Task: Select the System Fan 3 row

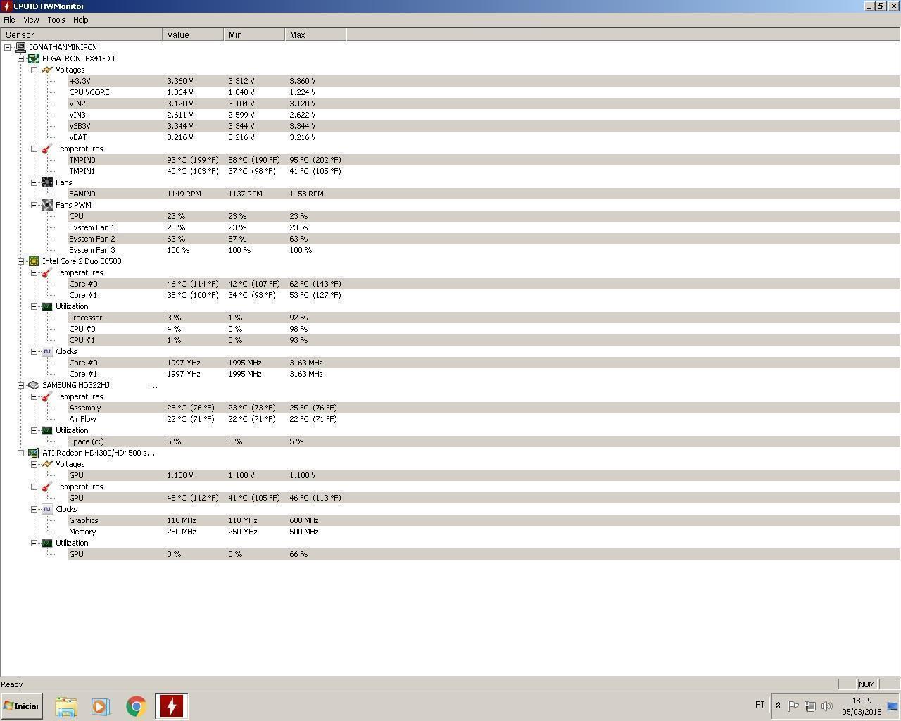Action: 484,250
